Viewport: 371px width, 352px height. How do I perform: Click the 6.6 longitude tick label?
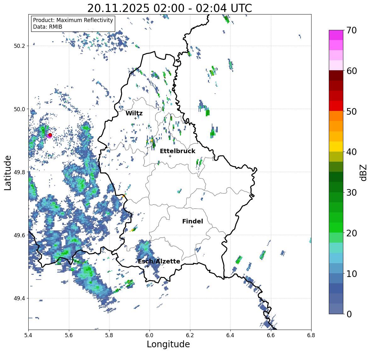pyautogui.click(x=271, y=335)
